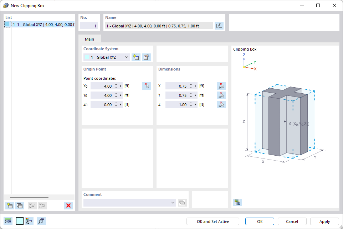The width and height of the screenshot is (343, 229).
Task: Click the display properties icon at bottom left
Action: click(x=29, y=221)
